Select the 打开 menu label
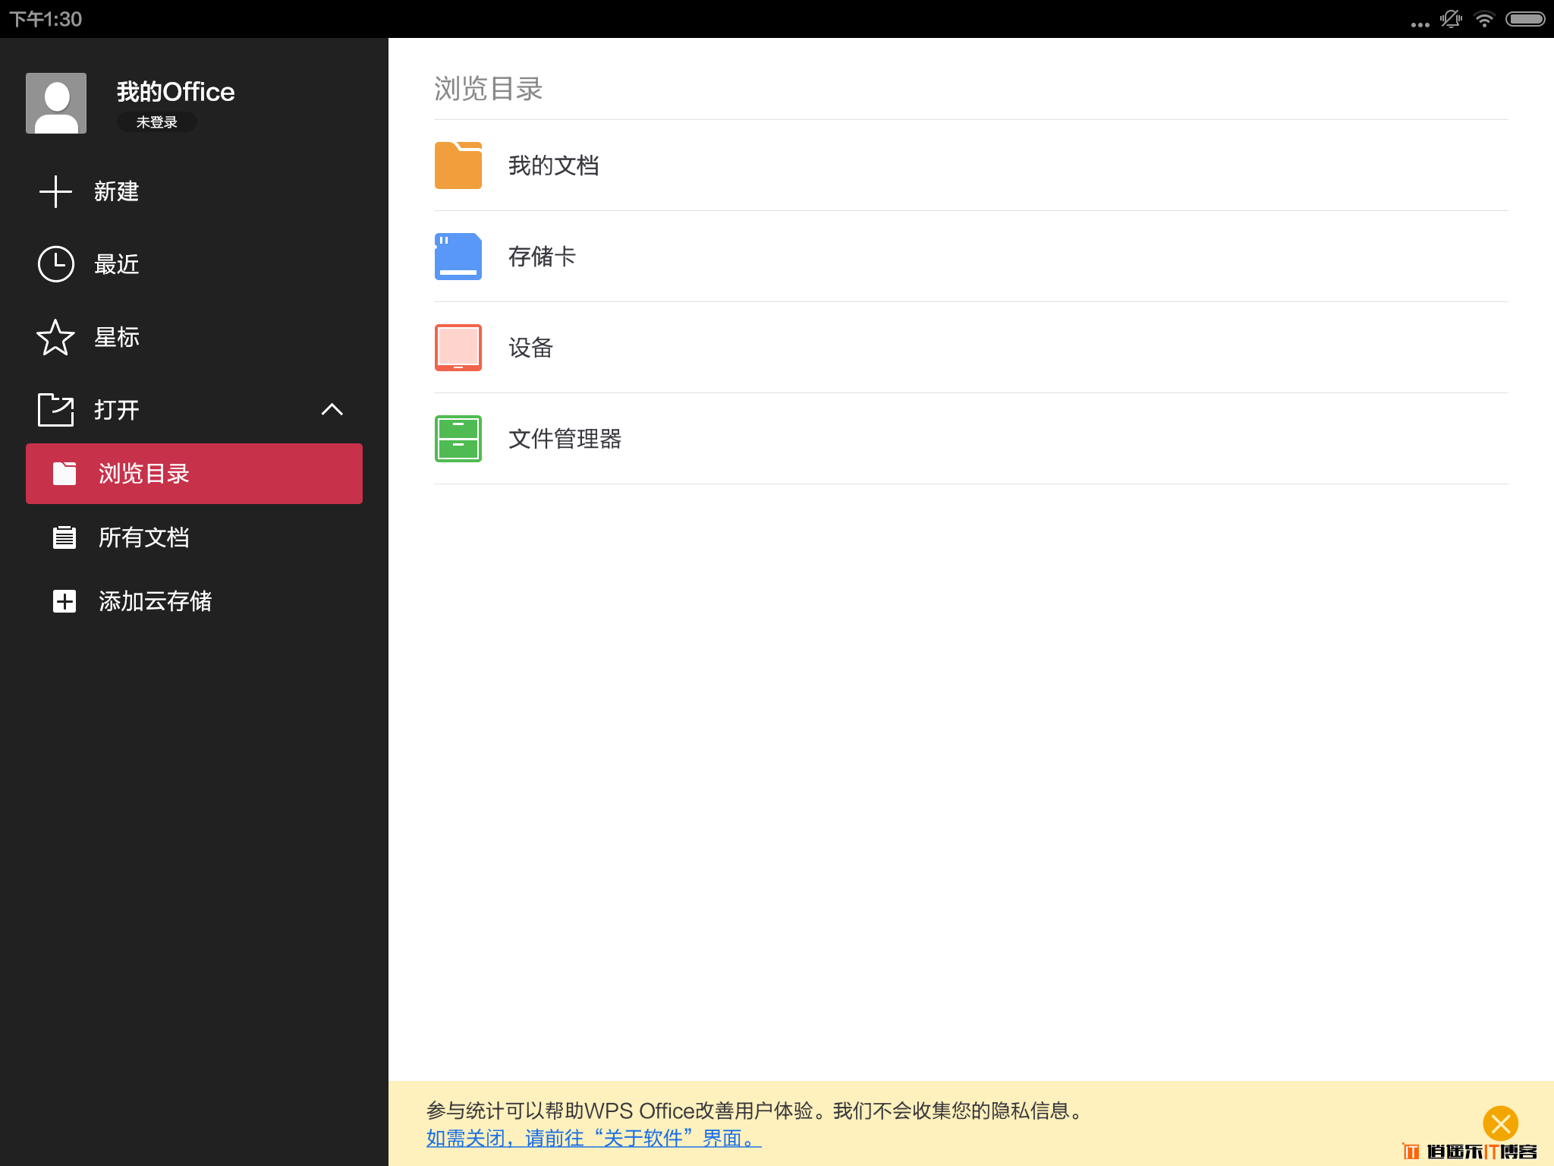This screenshot has width=1554, height=1166. click(x=117, y=410)
